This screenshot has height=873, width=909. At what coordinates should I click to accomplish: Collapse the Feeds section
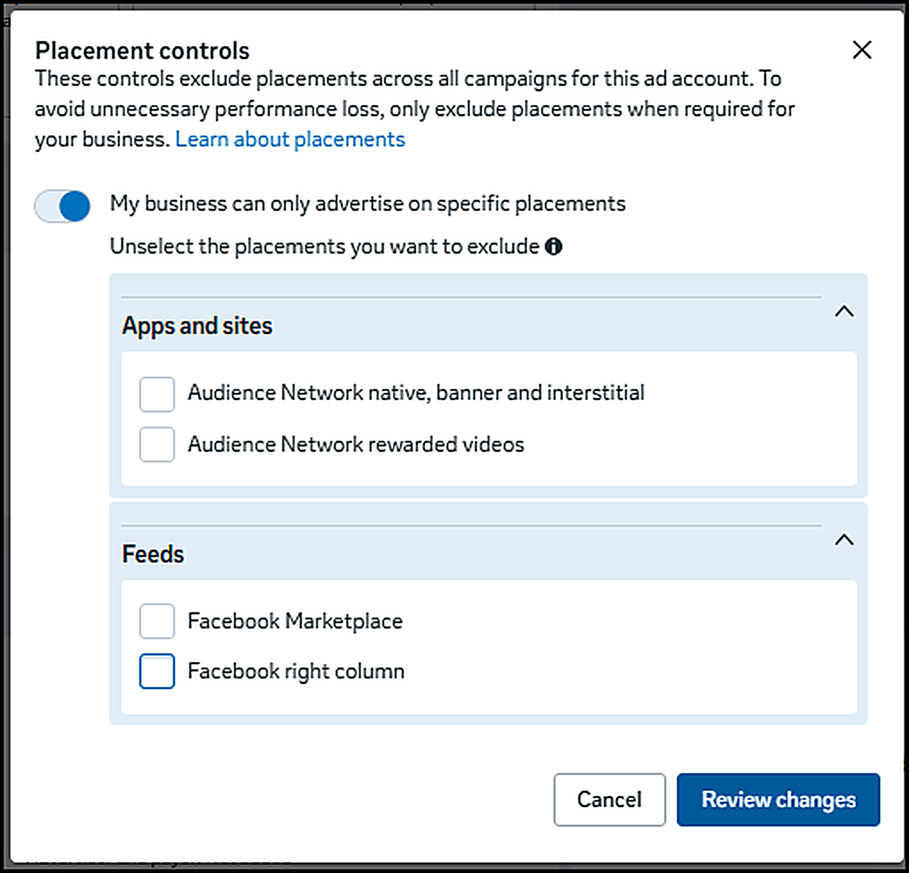844,540
